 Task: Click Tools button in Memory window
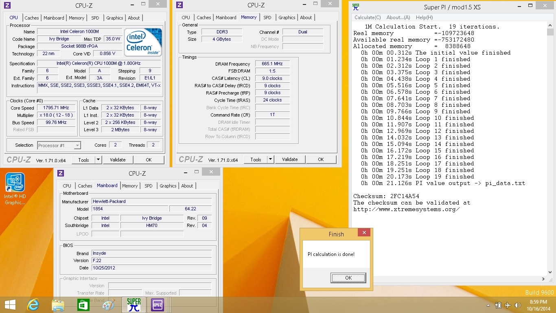click(256, 159)
